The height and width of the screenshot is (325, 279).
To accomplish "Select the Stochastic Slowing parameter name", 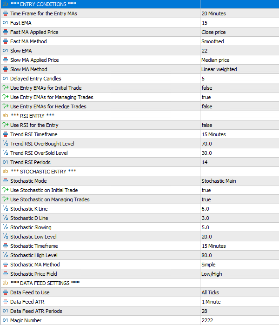I will pos(31,227).
